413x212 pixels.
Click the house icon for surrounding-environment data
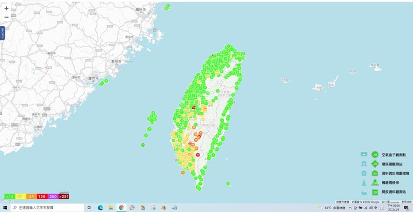(x=364, y=173)
